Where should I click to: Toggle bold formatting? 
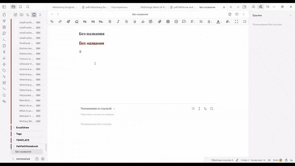[110, 22]
